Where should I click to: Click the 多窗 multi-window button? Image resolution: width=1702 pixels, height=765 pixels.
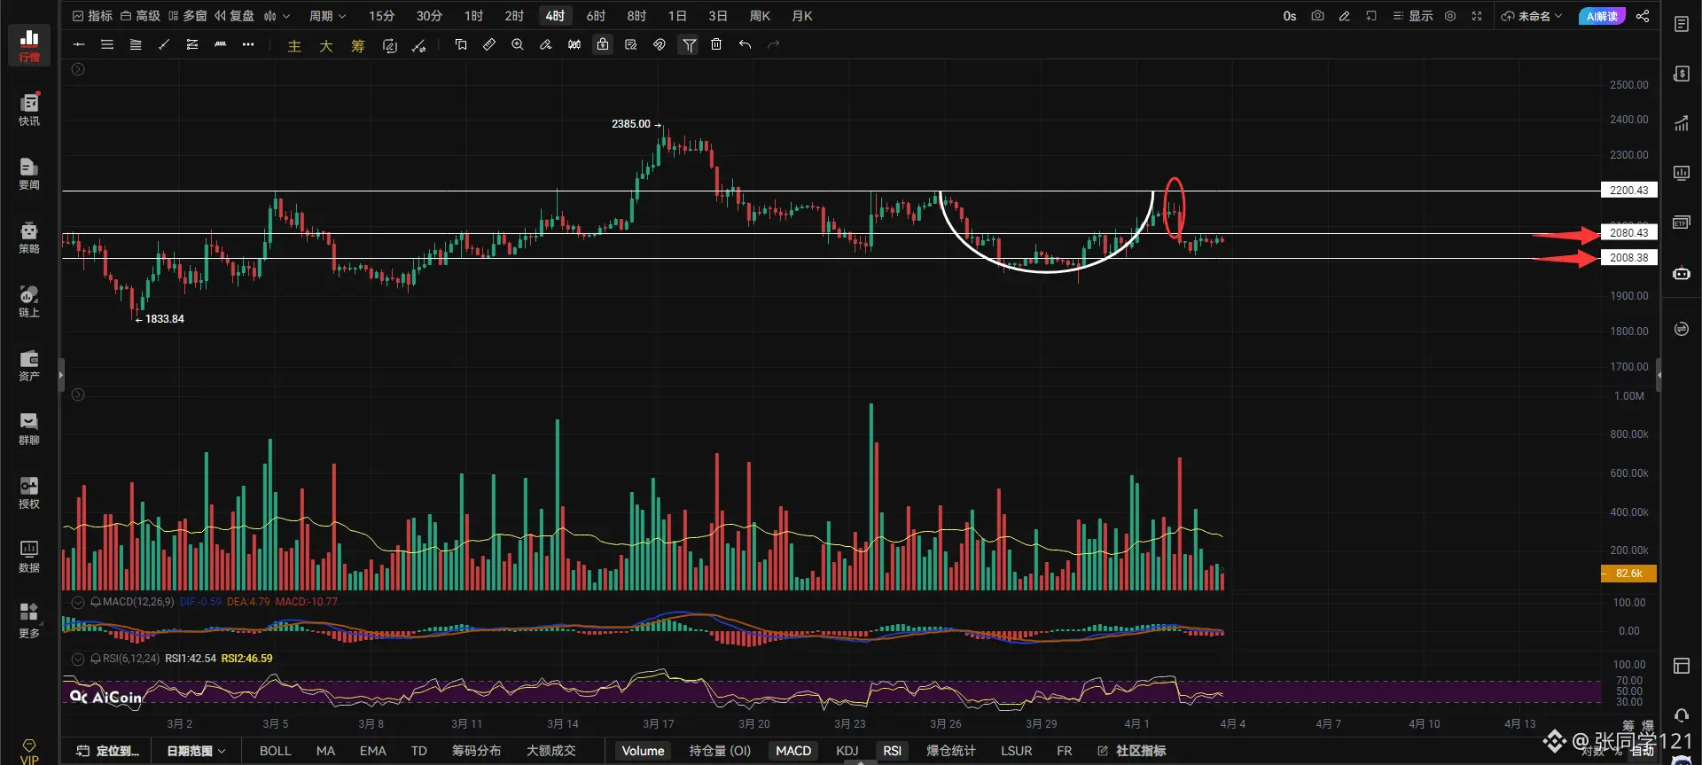(187, 16)
